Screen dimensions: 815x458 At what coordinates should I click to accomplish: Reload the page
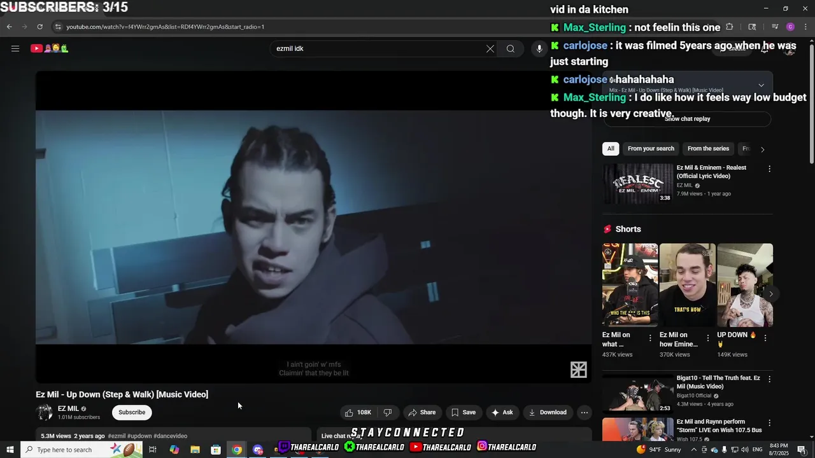39,27
